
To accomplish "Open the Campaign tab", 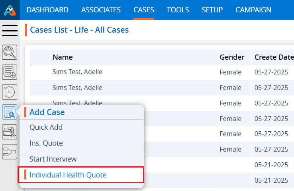I will (x=253, y=10).
